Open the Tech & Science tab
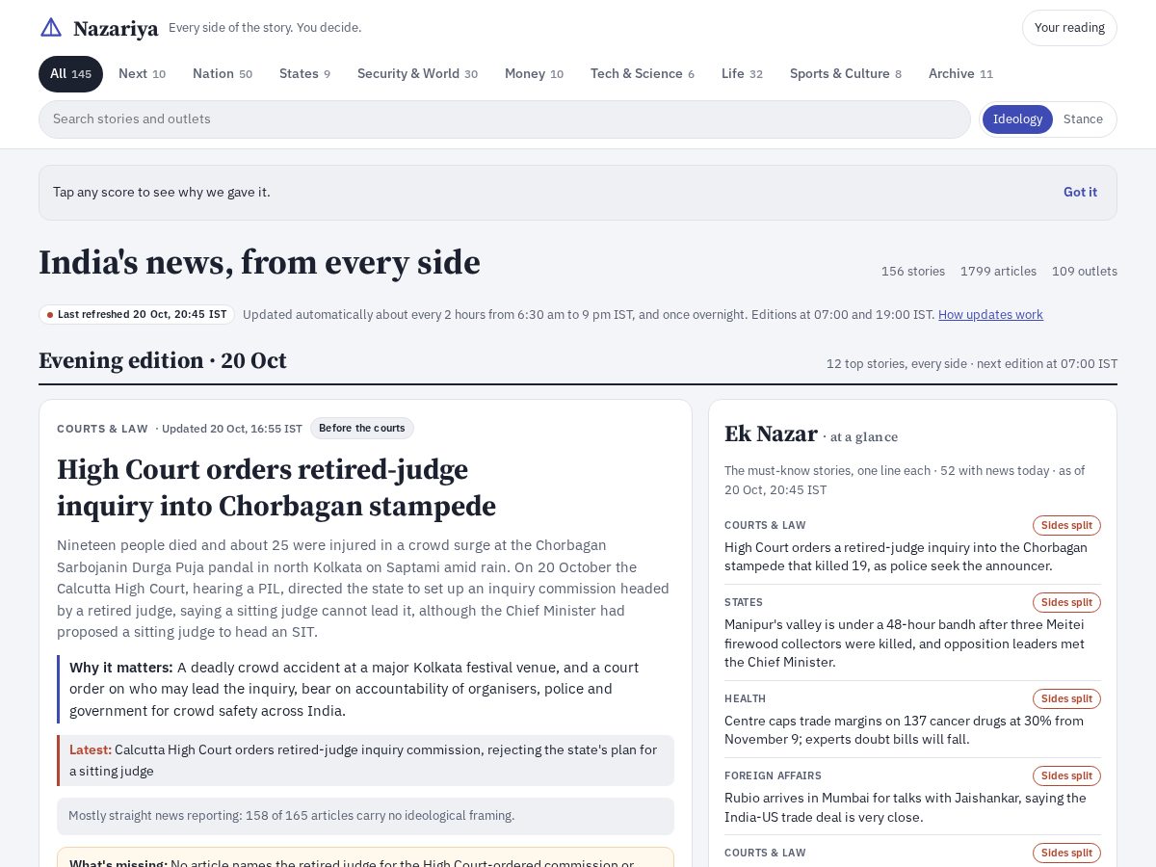Viewport: 1156px width, 867px height. [x=643, y=74]
